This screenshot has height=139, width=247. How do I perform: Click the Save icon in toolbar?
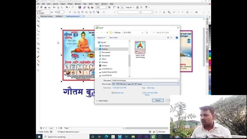click(46, 7)
